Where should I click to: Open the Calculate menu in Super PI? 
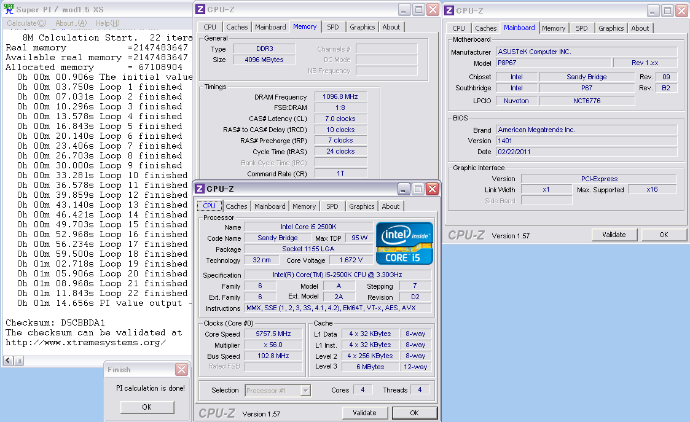point(26,23)
